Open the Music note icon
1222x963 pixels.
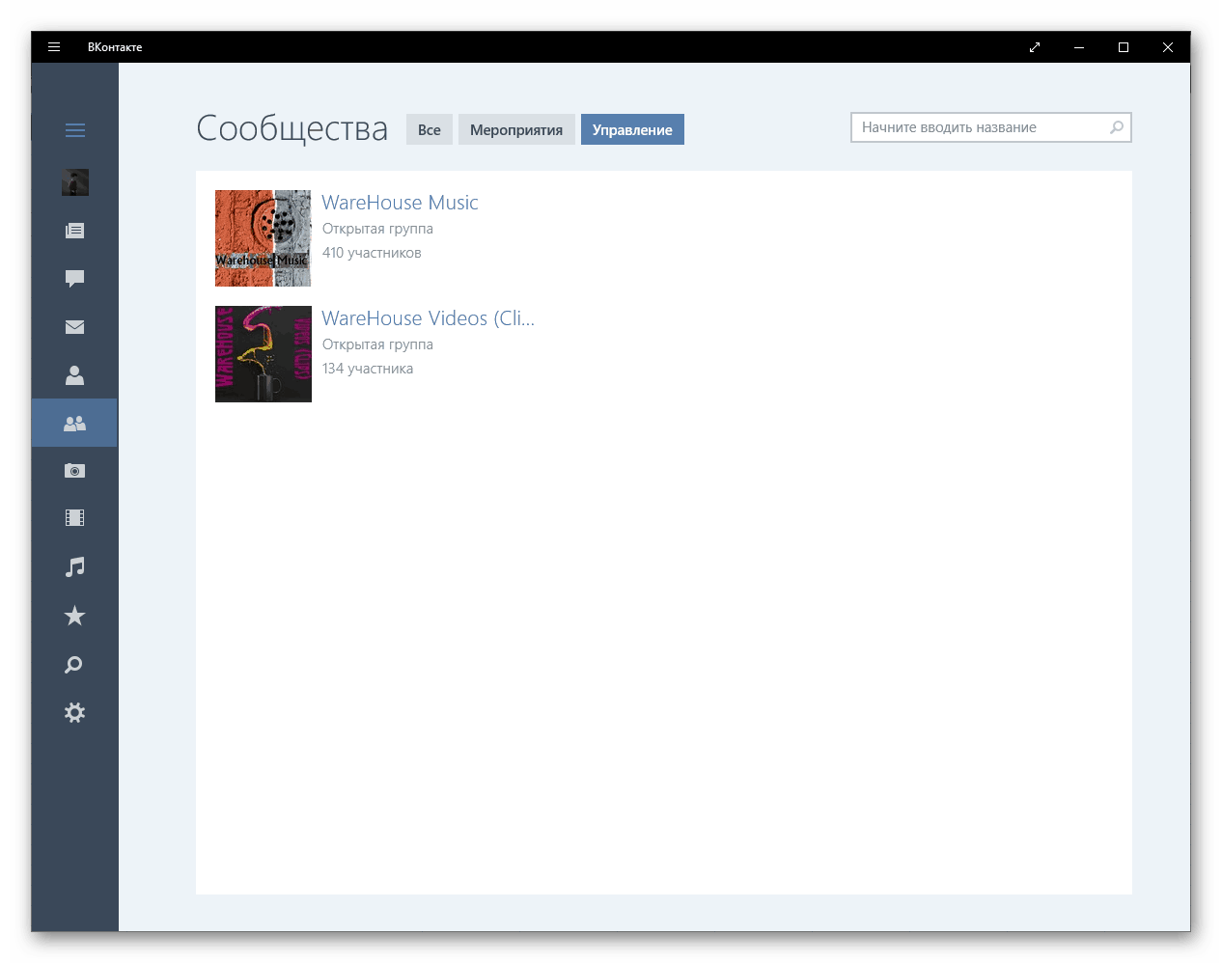point(75,566)
